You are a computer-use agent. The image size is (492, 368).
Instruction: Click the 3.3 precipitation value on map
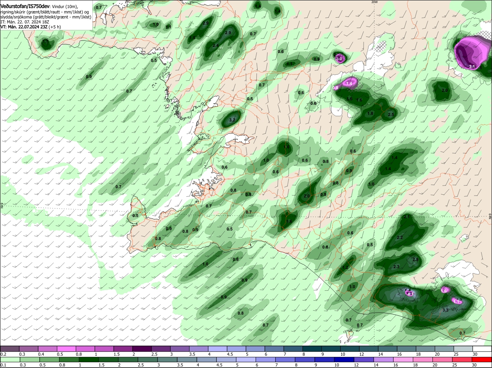coord(446,310)
